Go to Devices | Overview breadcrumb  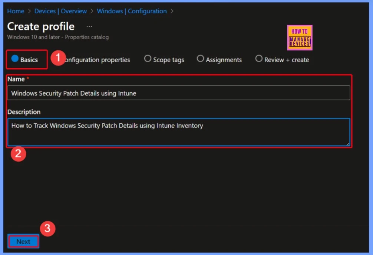[60, 11]
